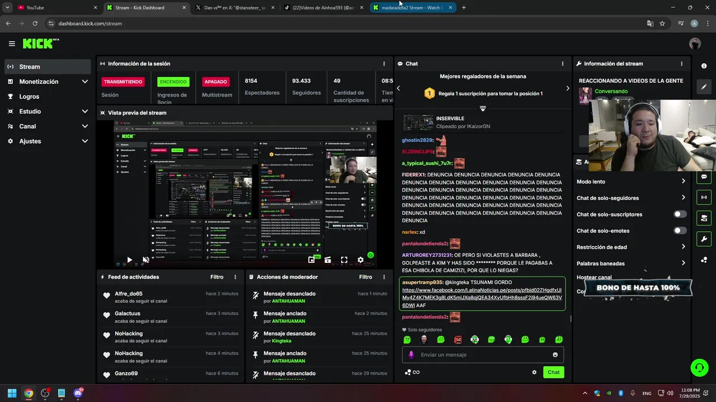Image resolution: width=716 pixels, height=402 pixels.
Task: Collapse the top gifters banner
Action: pos(483,108)
